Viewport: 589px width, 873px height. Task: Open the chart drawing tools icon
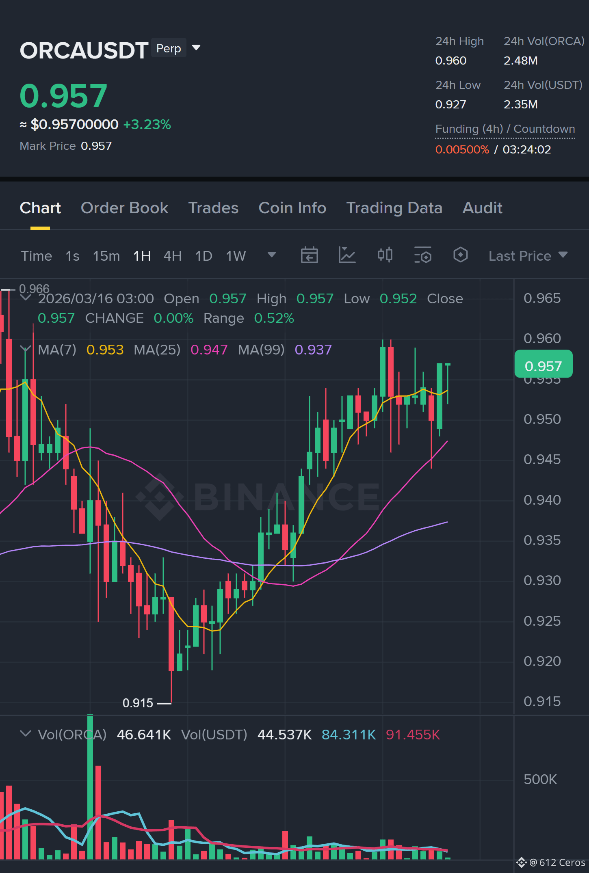coord(347,255)
